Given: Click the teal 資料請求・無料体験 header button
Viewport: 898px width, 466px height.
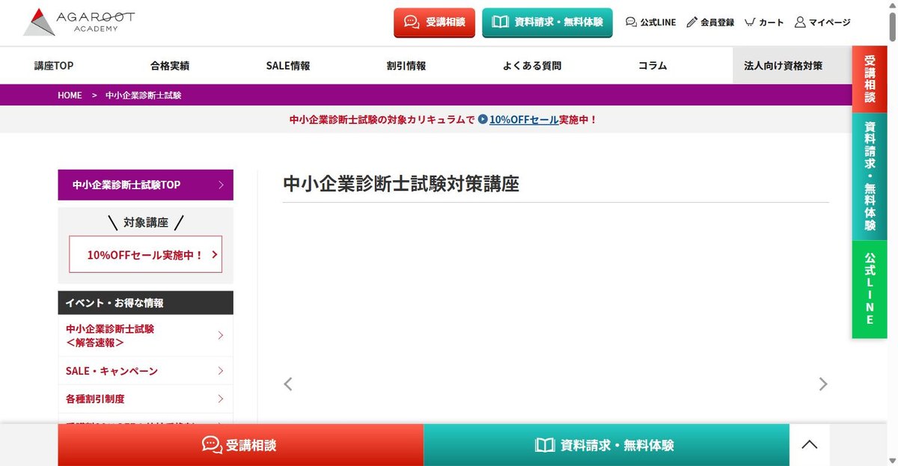Looking at the screenshot, I should [x=547, y=22].
